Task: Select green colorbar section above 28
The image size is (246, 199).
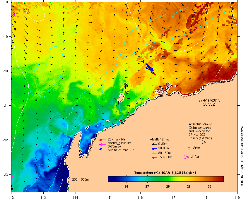Action: [168, 179]
